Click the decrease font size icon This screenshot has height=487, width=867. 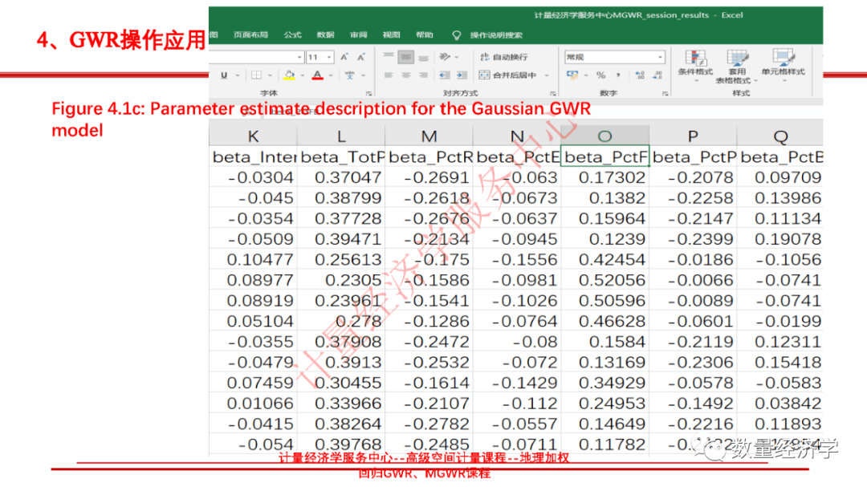(361, 57)
